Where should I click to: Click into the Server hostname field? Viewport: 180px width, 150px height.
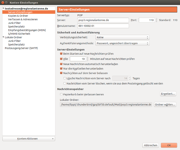point(103,20)
